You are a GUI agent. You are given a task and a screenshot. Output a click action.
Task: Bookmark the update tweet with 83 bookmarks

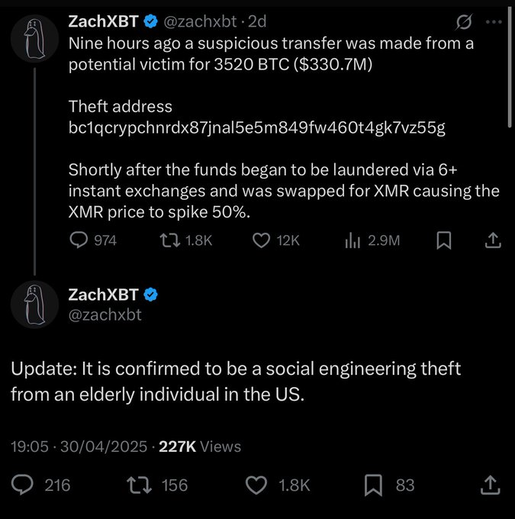click(375, 484)
